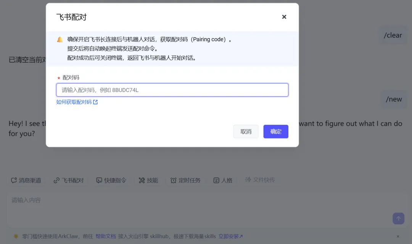Viewport: 412px width, 244px height.
Task: Click the 飞书配对 dialog title
Action: tap(71, 17)
